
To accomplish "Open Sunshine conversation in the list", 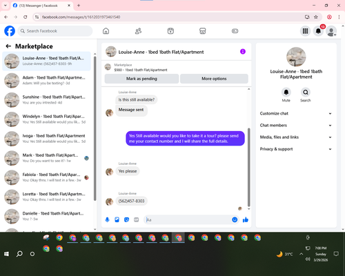I will point(46,100).
